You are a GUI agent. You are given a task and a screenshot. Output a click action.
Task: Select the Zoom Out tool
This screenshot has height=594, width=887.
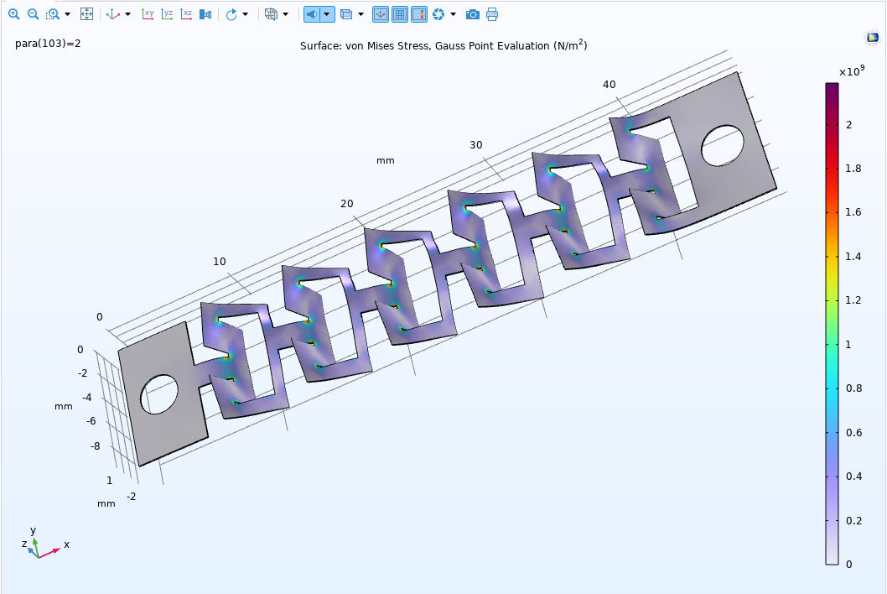34,13
